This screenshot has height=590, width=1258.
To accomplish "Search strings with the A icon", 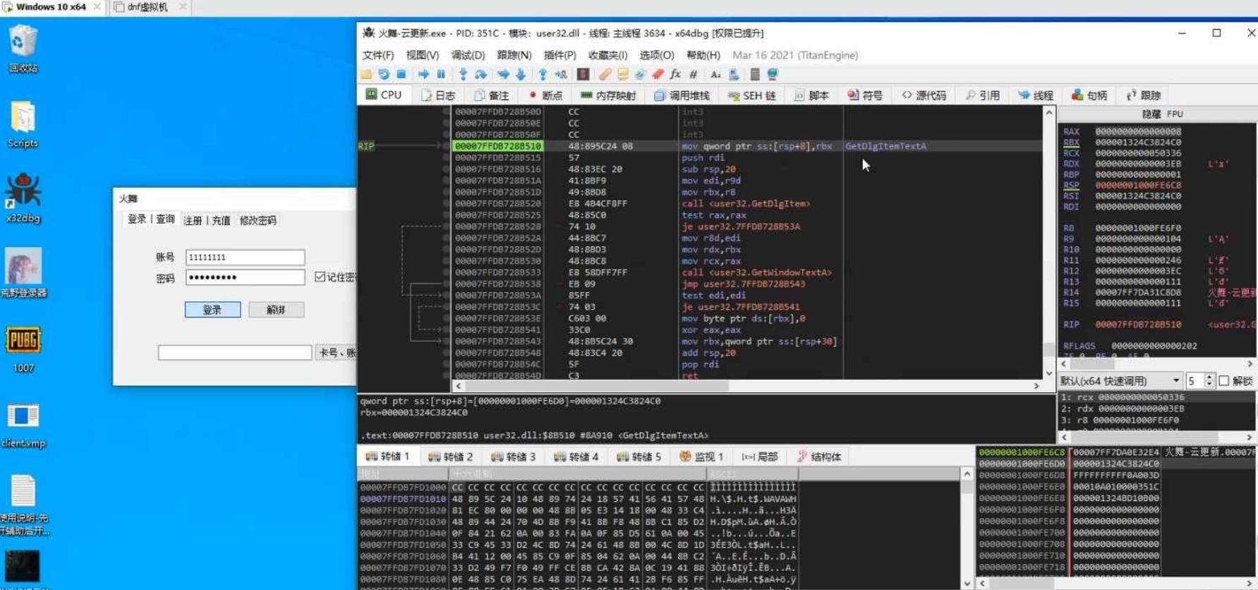I will [715, 74].
